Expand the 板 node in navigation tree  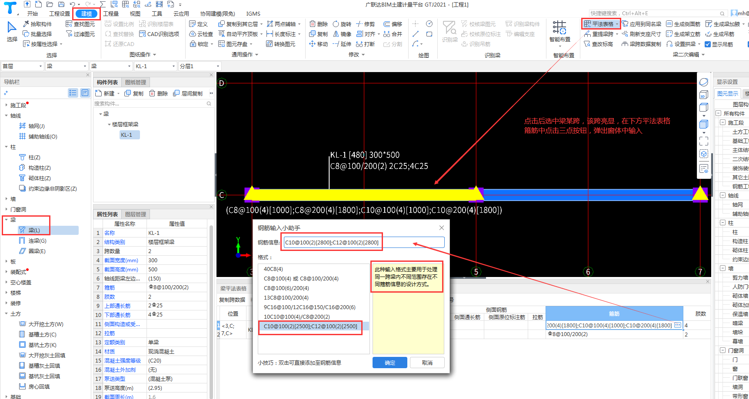tap(6, 261)
